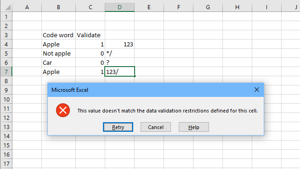Click the validation error message text
300x169 pixels.
coord(168,111)
